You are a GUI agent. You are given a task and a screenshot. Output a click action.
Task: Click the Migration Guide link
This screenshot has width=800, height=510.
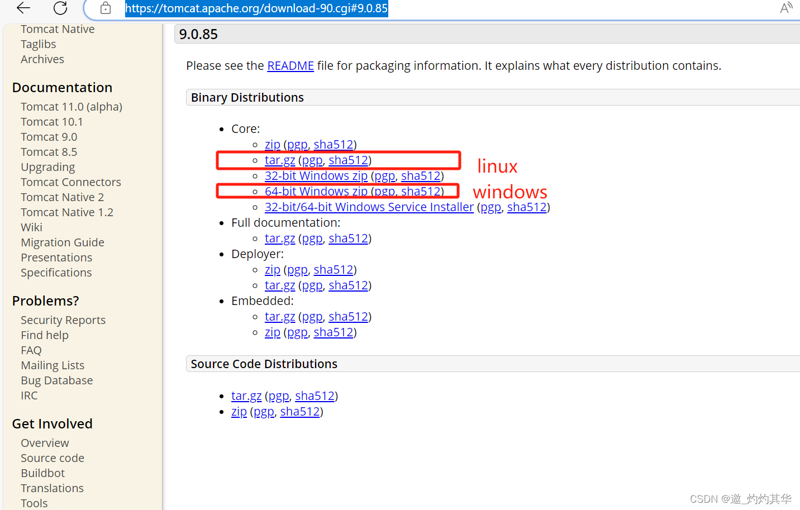point(62,242)
